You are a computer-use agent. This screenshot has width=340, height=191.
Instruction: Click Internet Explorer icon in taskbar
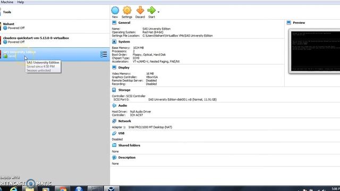point(13,189)
